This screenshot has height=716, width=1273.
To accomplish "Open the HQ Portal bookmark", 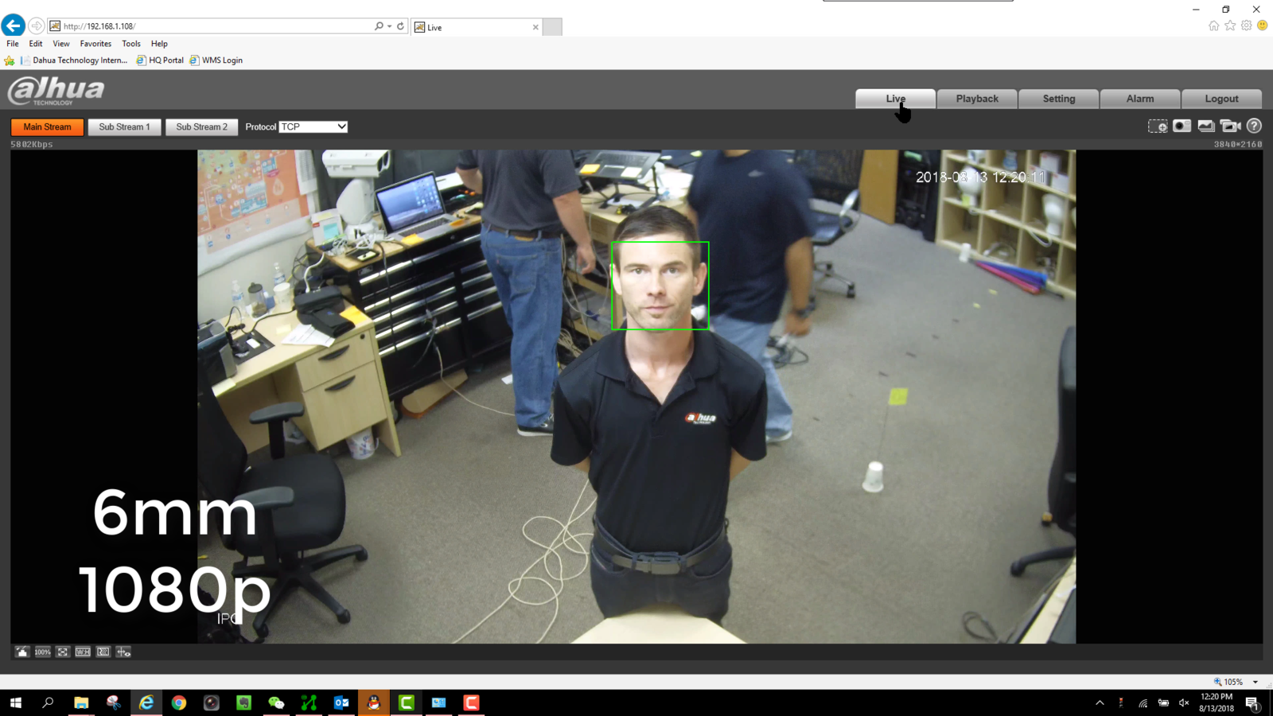I will [160, 60].
